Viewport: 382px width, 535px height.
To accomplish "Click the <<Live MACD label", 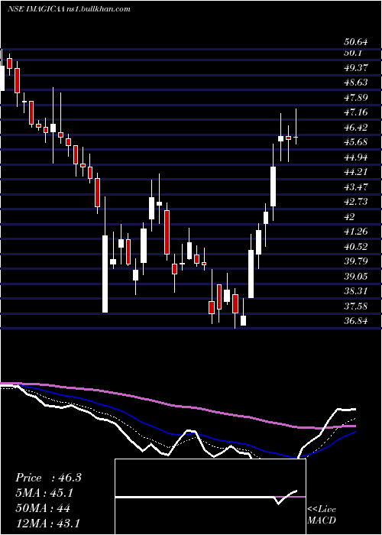I will pyautogui.click(x=322, y=515).
